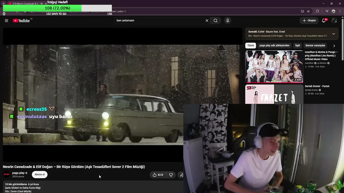Open the 'paga play' channel name

18,173
